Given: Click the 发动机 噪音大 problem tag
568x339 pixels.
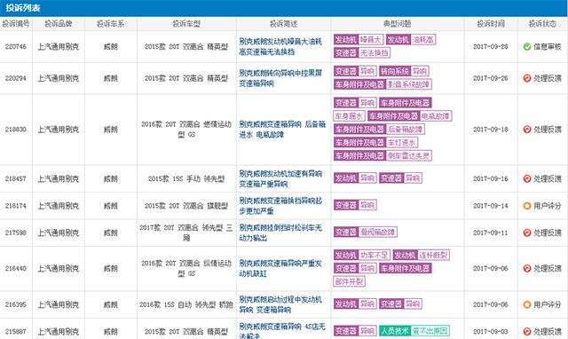Looking at the screenshot, I should [359, 40].
